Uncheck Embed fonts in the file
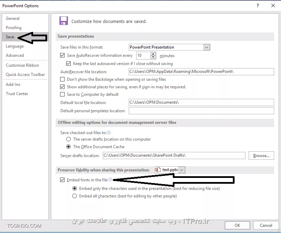This screenshot has width=281, height=233. 62,180
